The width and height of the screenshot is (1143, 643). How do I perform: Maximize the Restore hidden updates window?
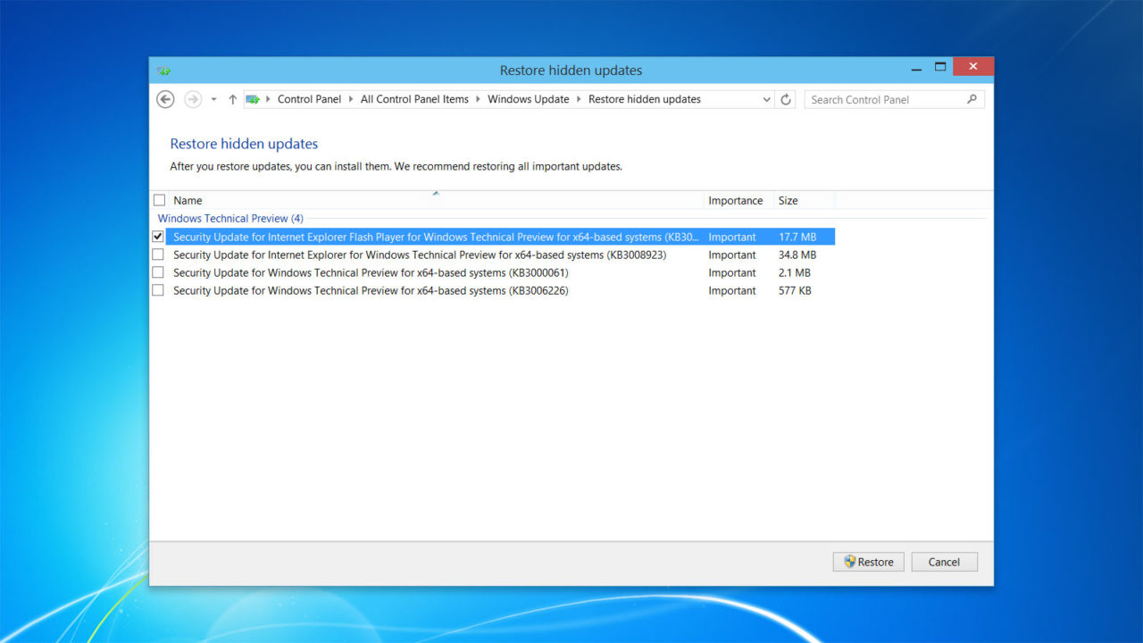pyautogui.click(x=940, y=67)
